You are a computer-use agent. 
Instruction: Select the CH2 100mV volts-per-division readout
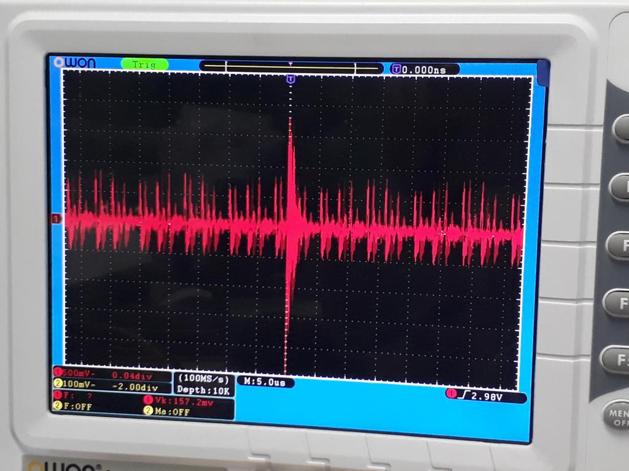click(79, 384)
